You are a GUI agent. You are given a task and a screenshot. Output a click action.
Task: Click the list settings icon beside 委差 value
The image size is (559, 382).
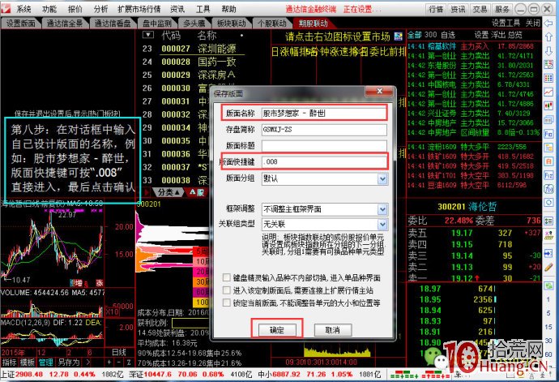pos(548,221)
